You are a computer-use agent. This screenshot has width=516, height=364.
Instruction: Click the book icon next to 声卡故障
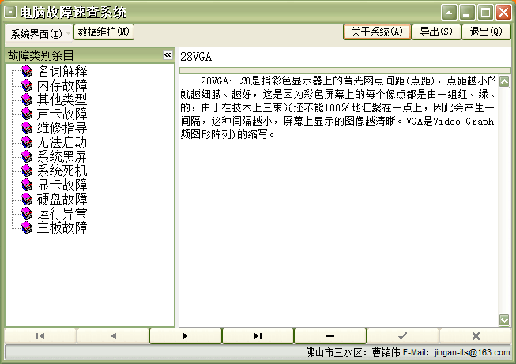pyautogui.click(x=27, y=114)
